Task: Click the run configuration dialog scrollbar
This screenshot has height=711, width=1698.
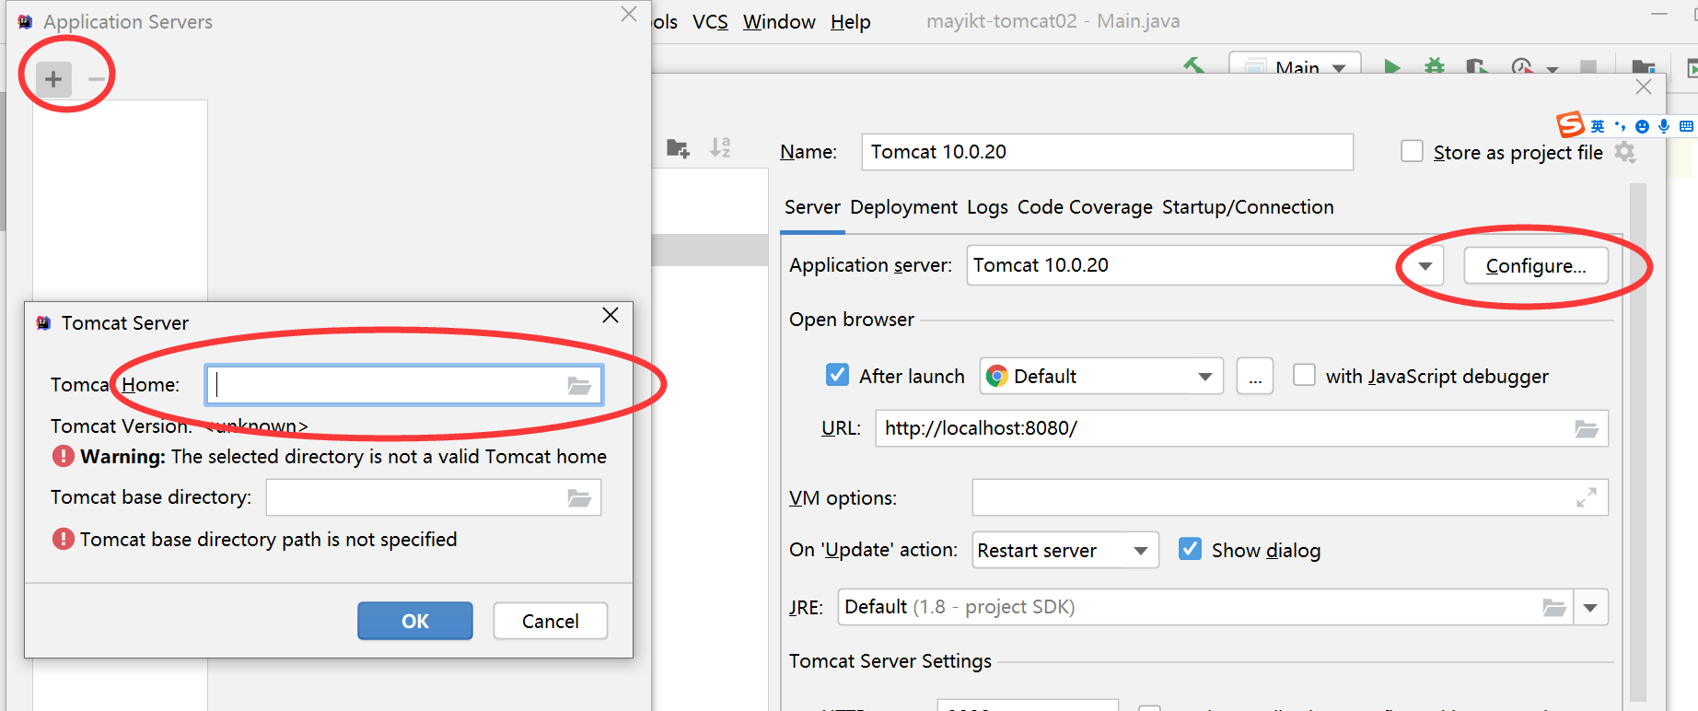Action: (x=1637, y=442)
